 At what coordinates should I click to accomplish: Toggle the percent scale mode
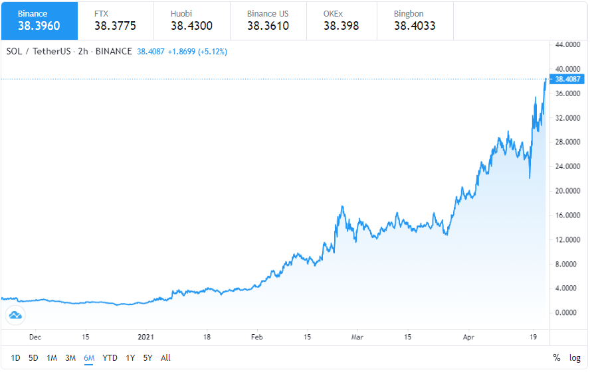557,358
